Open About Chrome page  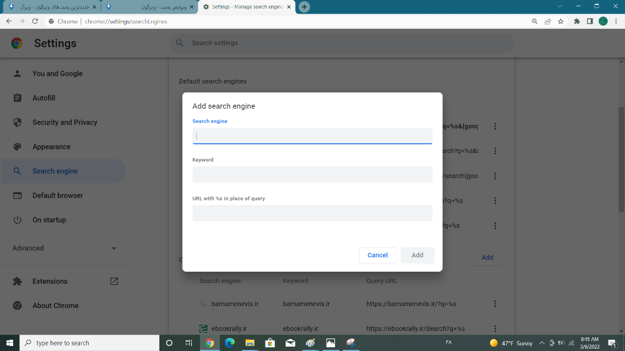56,305
